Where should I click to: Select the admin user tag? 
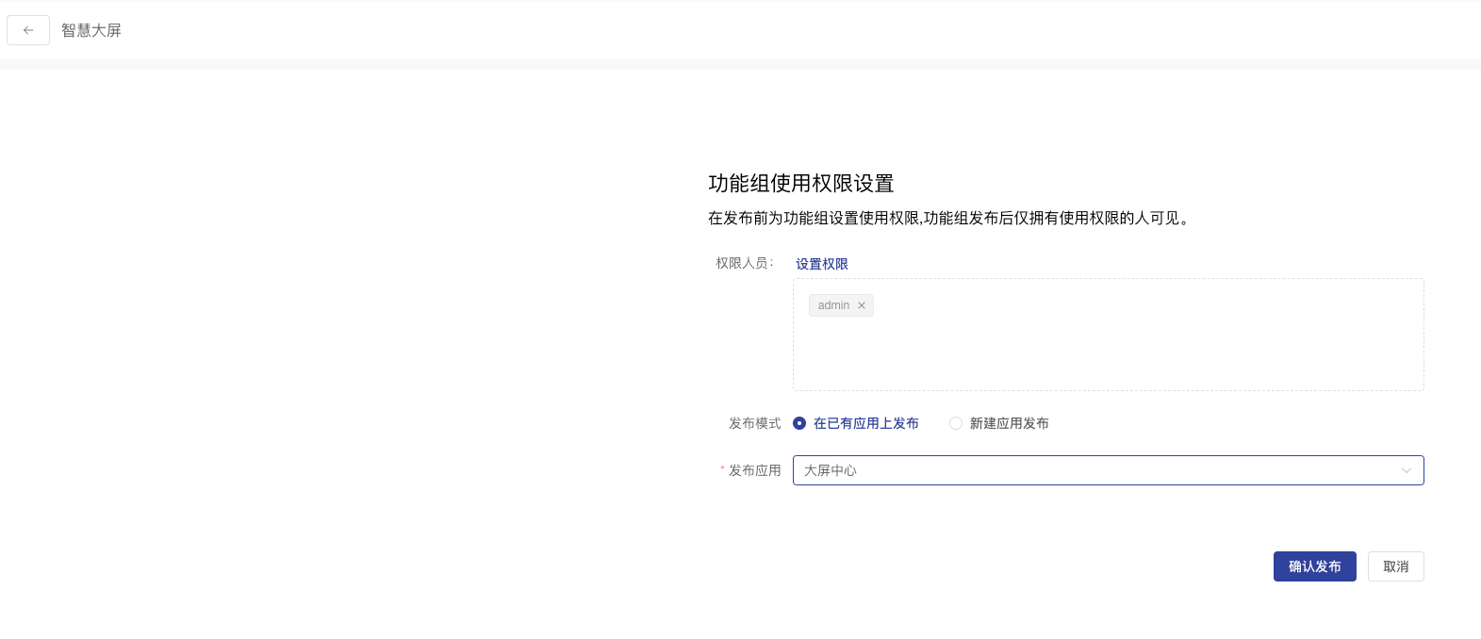[x=833, y=305]
